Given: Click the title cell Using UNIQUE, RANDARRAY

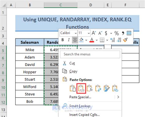Looking at the screenshot, I should coord(77,23).
